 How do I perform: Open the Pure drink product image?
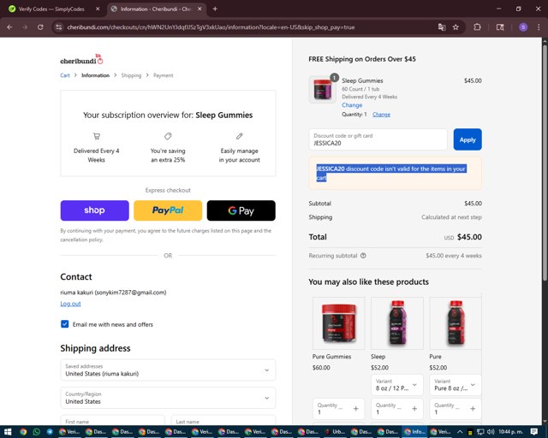tap(456, 323)
